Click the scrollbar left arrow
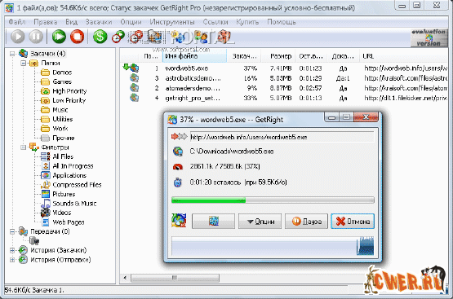453x299 pixels. (125, 278)
